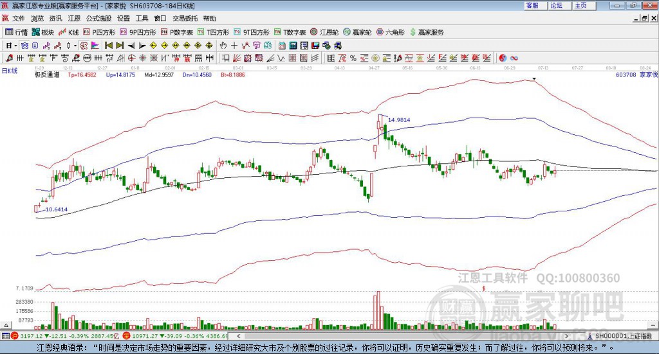The height and width of the screenshot is (354, 659).
Task: Click the 603708 家家悦 stock label
Action: pos(636,75)
